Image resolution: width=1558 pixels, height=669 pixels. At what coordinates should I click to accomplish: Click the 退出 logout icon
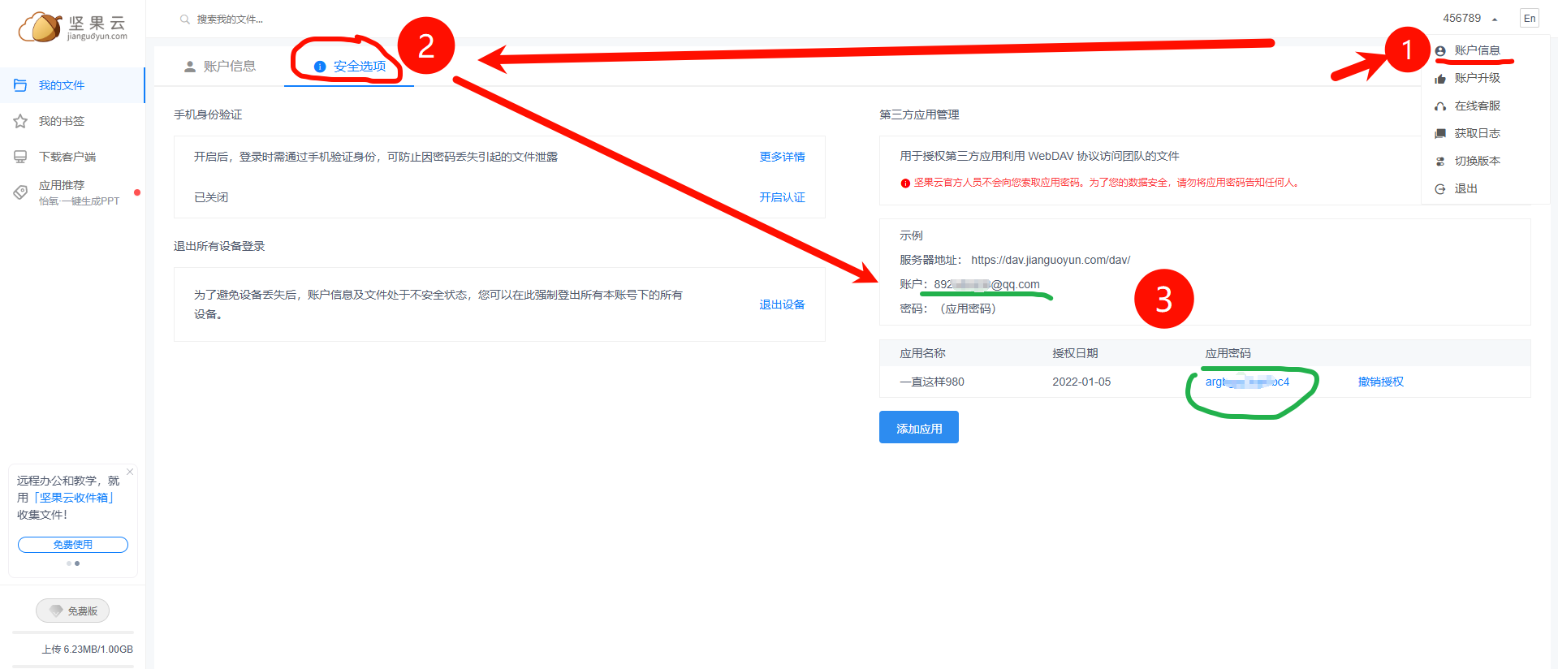click(x=1440, y=189)
